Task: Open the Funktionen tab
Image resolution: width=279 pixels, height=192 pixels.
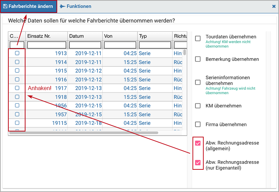Action: tap(75, 6)
